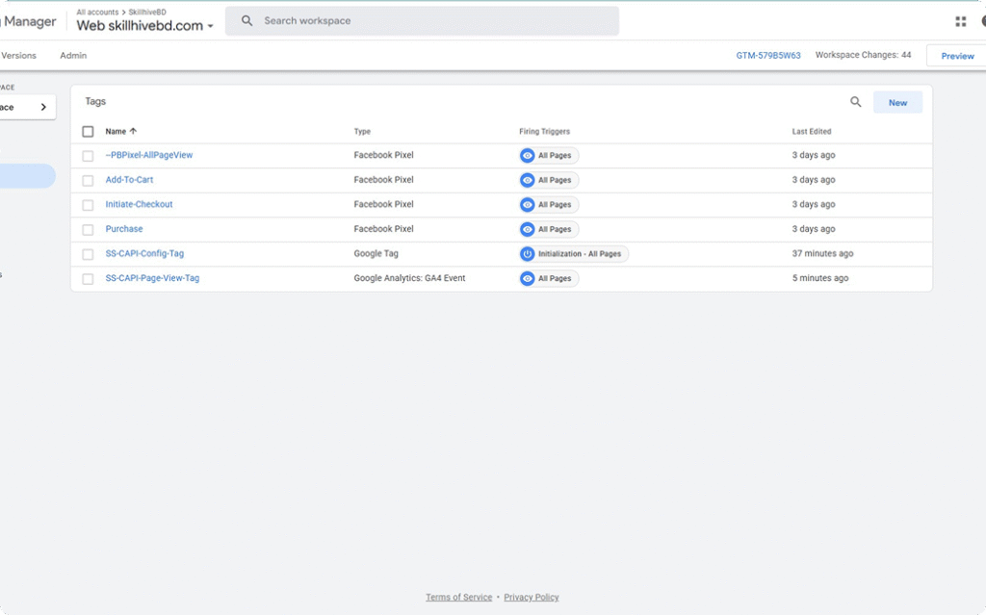Open the Privacy Policy link
Screen dimensions: 986x615
(532, 598)
